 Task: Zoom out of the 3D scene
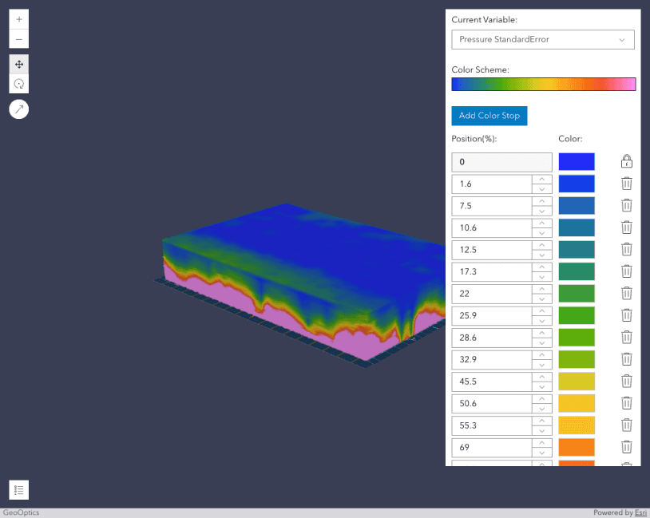tap(18, 38)
